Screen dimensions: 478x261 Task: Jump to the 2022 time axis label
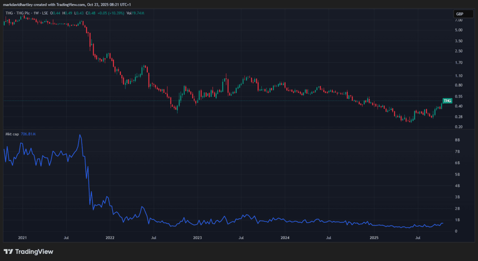(x=110, y=238)
